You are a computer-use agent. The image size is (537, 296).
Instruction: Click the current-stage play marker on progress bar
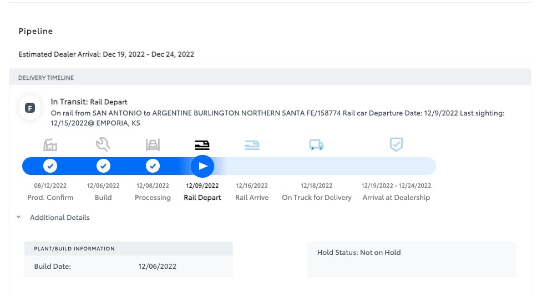pyautogui.click(x=202, y=167)
